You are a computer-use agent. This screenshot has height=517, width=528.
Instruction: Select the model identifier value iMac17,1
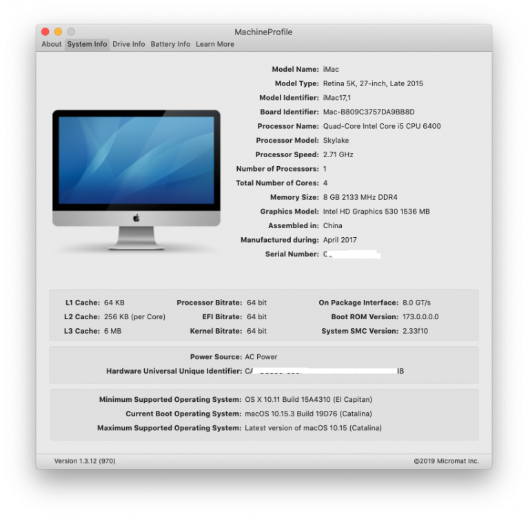pos(337,98)
